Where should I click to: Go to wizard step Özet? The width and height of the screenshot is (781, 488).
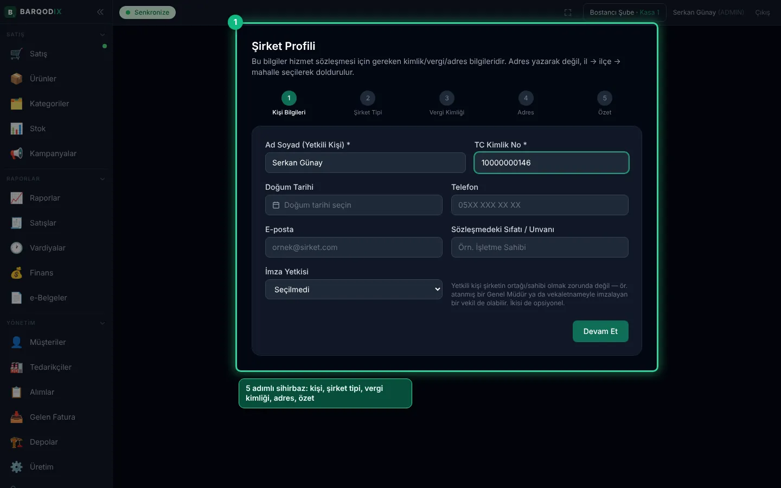[x=605, y=103]
